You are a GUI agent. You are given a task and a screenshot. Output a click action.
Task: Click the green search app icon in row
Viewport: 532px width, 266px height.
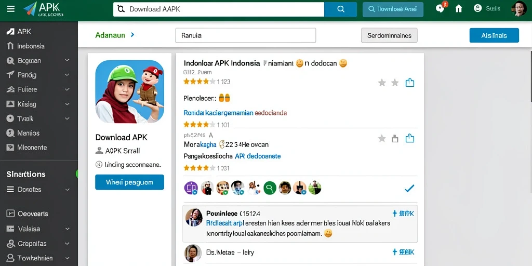[x=270, y=188]
